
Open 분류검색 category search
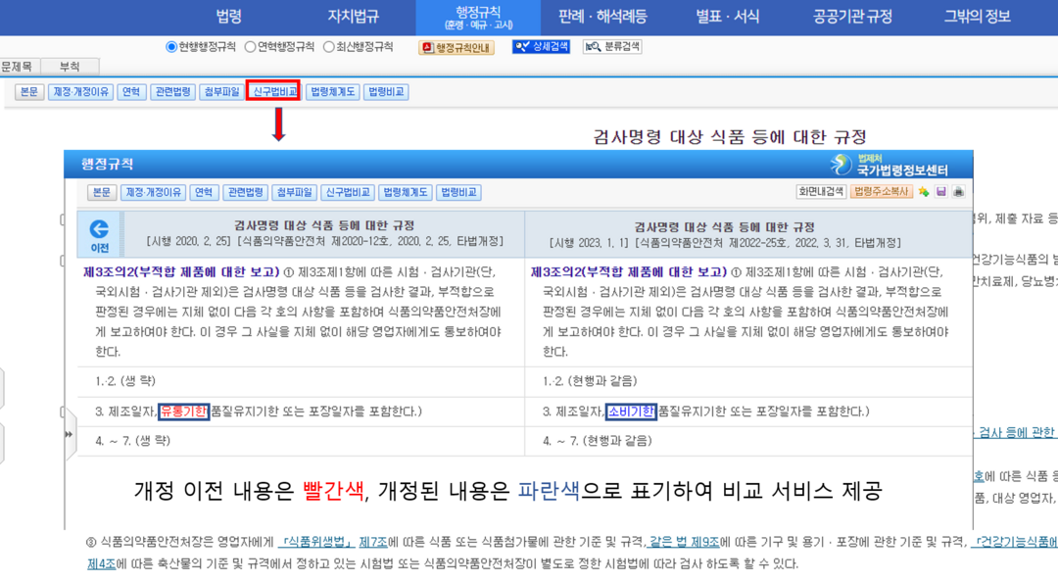pyautogui.click(x=611, y=47)
